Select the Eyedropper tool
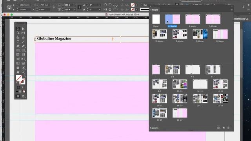This screenshot has width=251, height=141. click(23, 68)
